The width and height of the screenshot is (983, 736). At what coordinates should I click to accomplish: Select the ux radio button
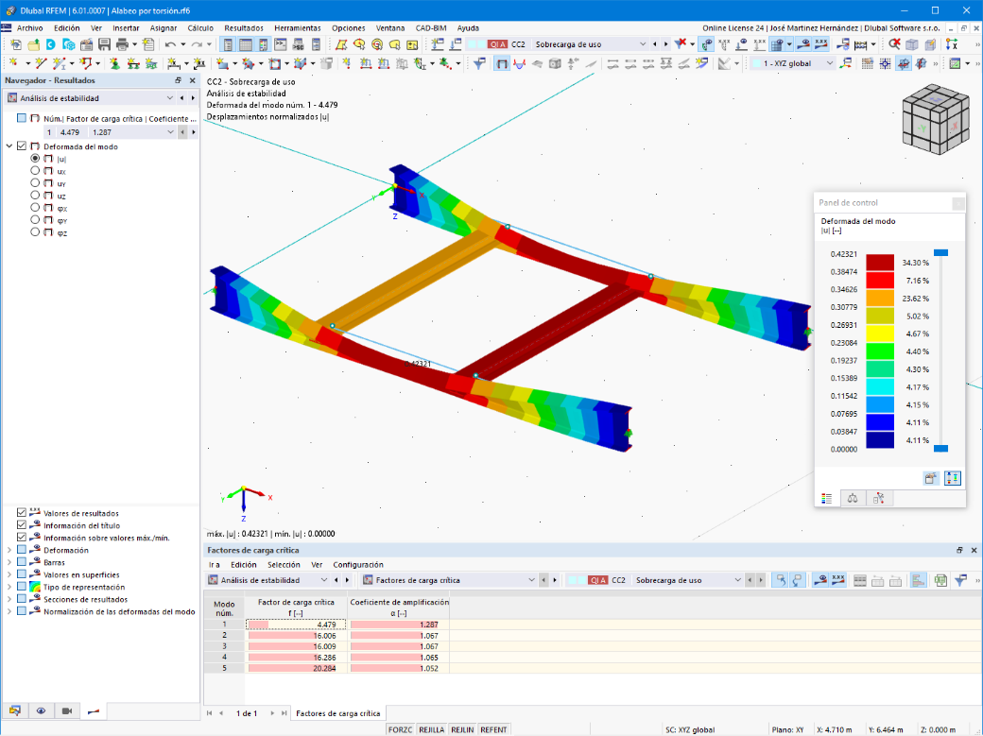coord(35,170)
